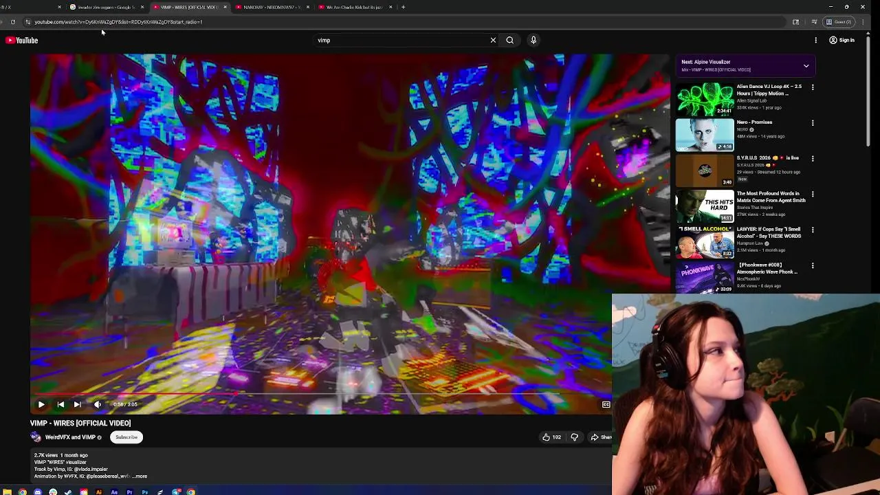Go to the previous video in the playlist
Image resolution: width=880 pixels, height=495 pixels.
(60, 404)
